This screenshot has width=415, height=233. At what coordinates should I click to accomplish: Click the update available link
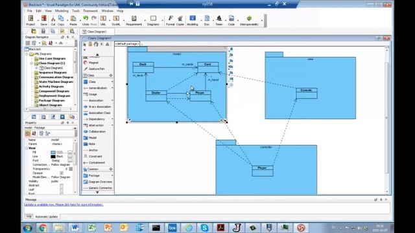(64, 205)
